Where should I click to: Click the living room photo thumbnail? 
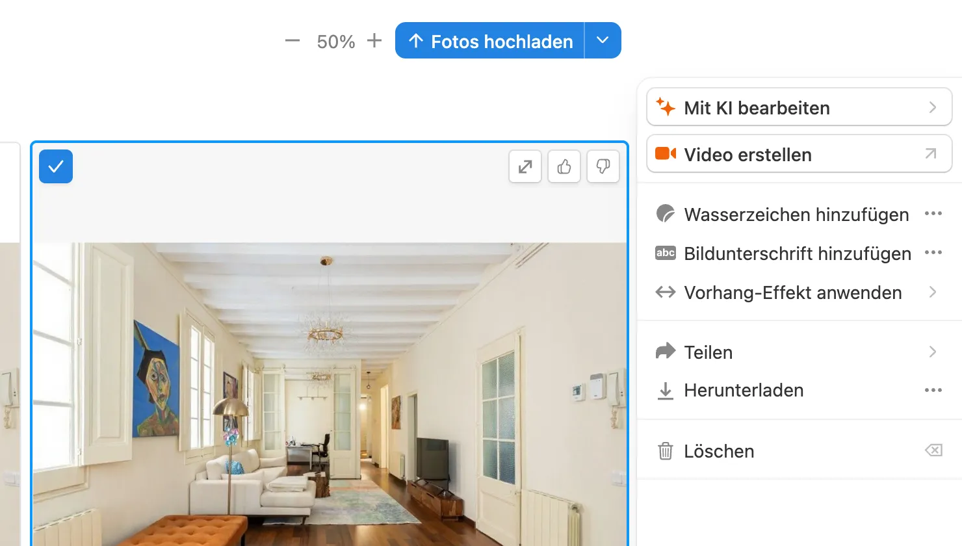[x=330, y=394]
